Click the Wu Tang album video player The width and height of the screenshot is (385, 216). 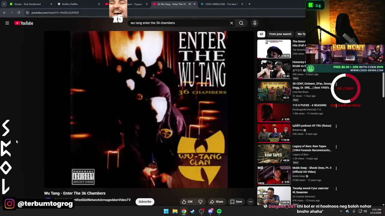149,109
